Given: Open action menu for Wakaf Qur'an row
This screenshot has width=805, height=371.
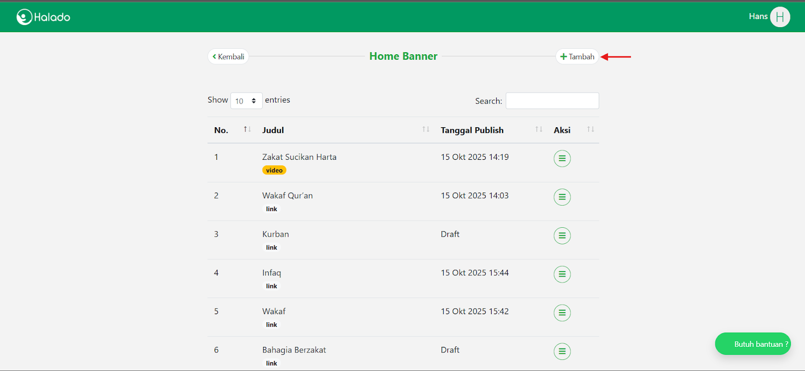Looking at the screenshot, I should [x=562, y=197].
